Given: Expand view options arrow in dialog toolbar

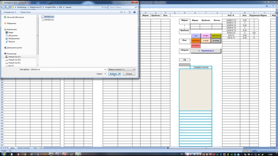Looking at the screenshot, I should pos(124,12).
